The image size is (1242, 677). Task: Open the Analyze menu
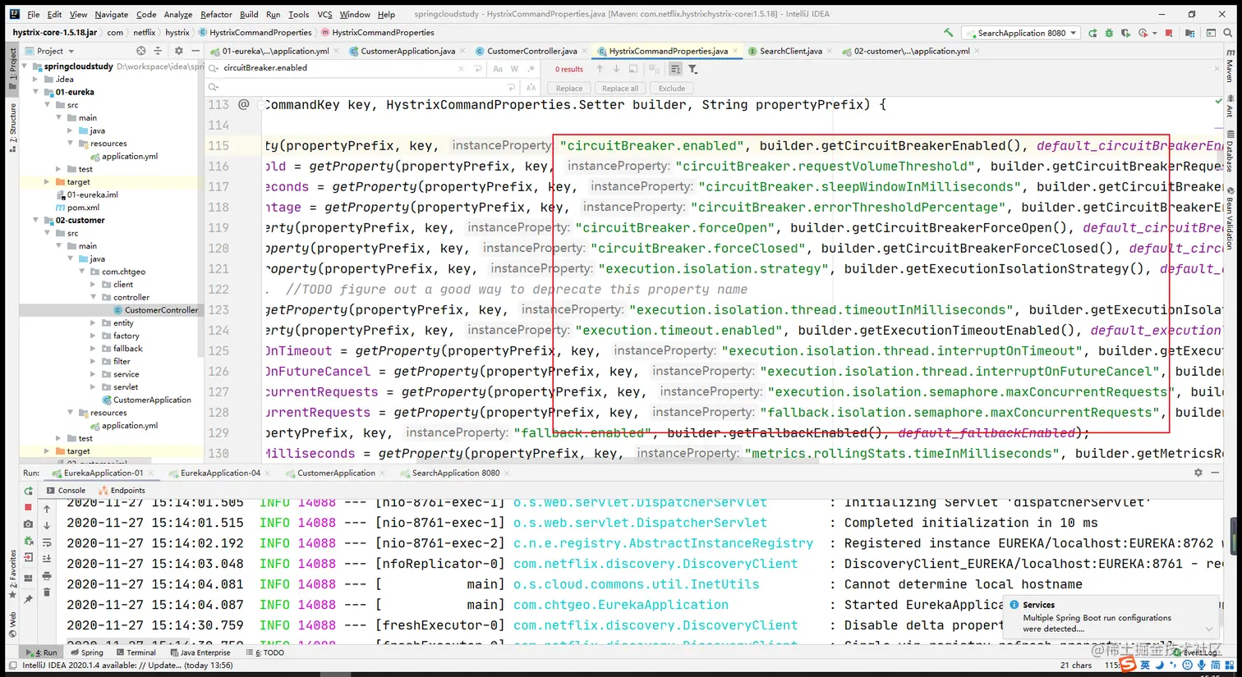[x=177, y=14]
